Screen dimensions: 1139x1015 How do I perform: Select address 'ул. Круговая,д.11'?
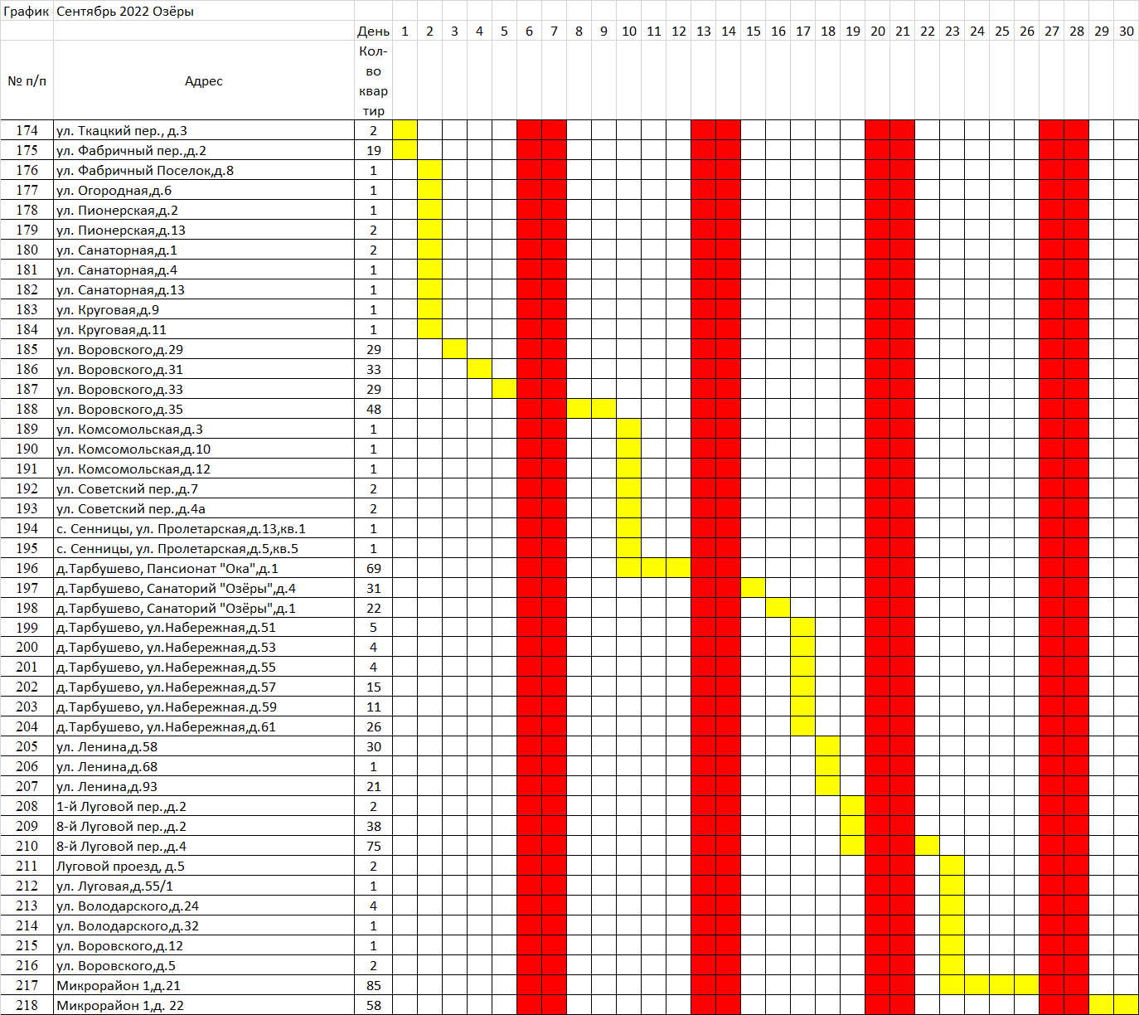[x=204, y=329]
